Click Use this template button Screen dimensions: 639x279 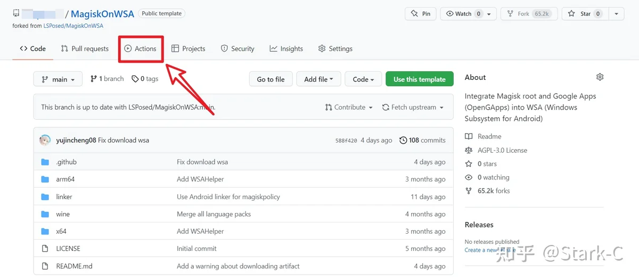(x=420, y=79)
